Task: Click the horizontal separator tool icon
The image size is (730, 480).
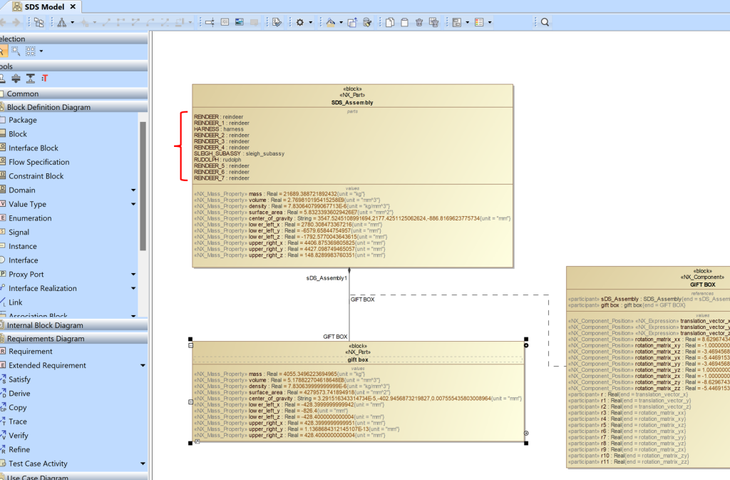Action: [x=30, y=78]
